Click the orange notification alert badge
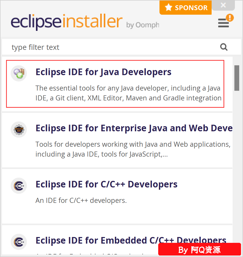243x257 pixels. coord(230,18)
